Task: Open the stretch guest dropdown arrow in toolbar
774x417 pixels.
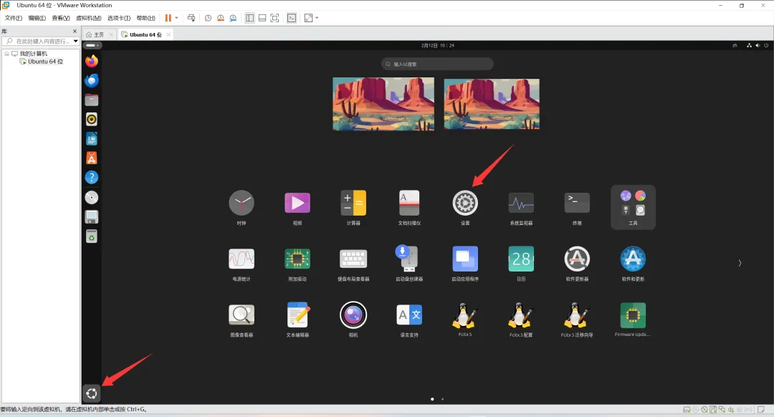Action: coord(317,18)
